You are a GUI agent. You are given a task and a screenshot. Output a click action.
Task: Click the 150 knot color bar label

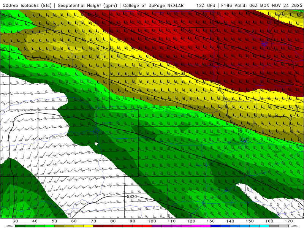(250, 221)
